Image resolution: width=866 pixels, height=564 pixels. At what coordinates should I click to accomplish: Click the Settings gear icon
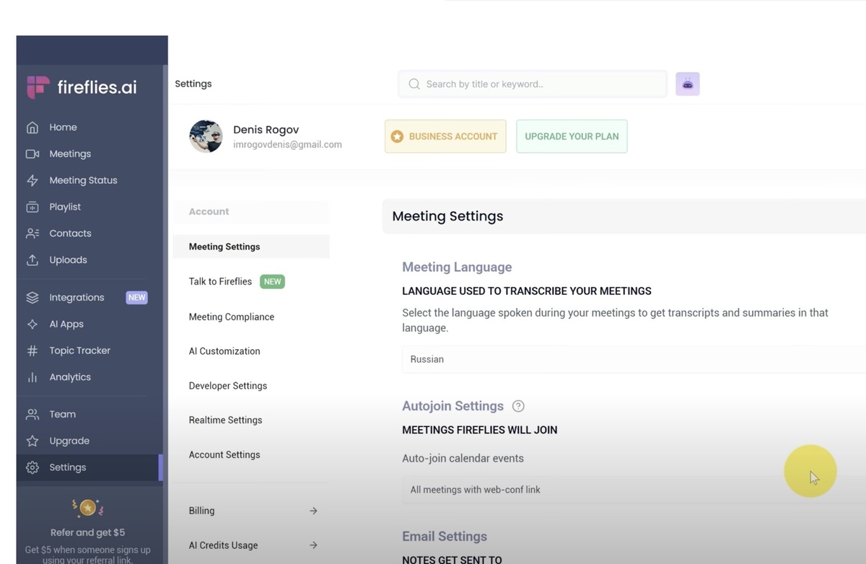click(32, 467)
